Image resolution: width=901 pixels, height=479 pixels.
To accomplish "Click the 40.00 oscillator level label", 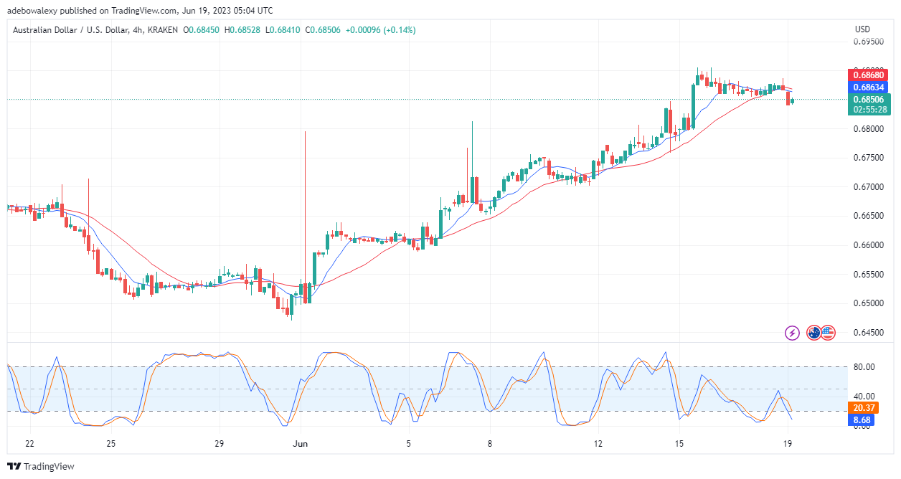I will click(864, 397).
